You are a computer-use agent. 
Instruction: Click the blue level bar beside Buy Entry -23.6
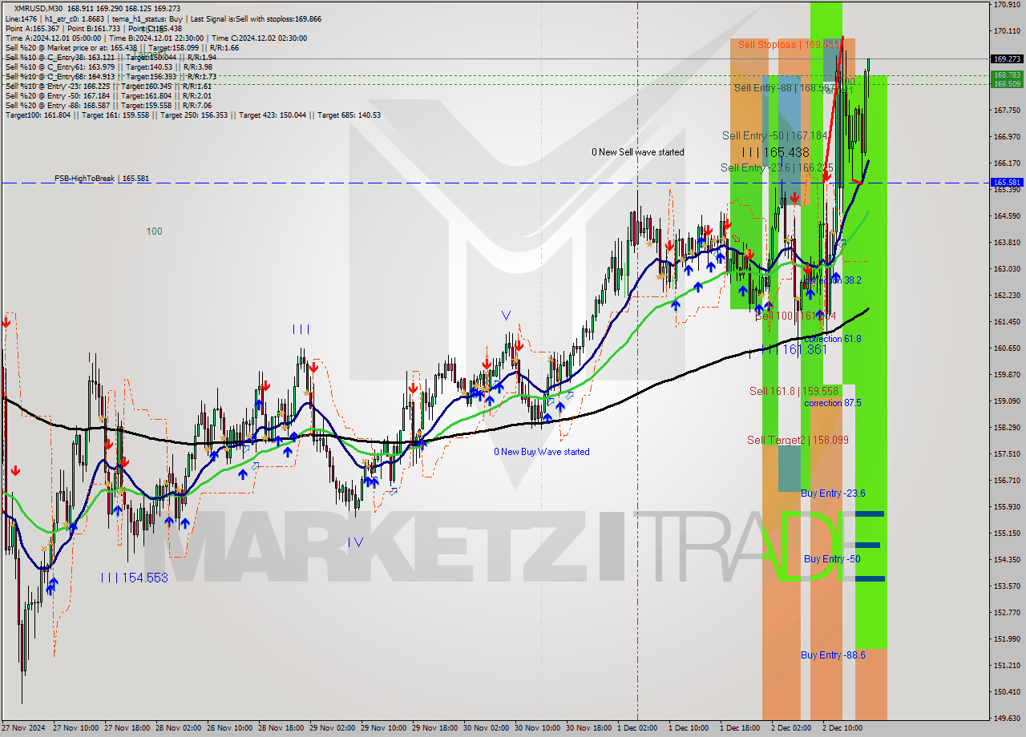(870, 513)
